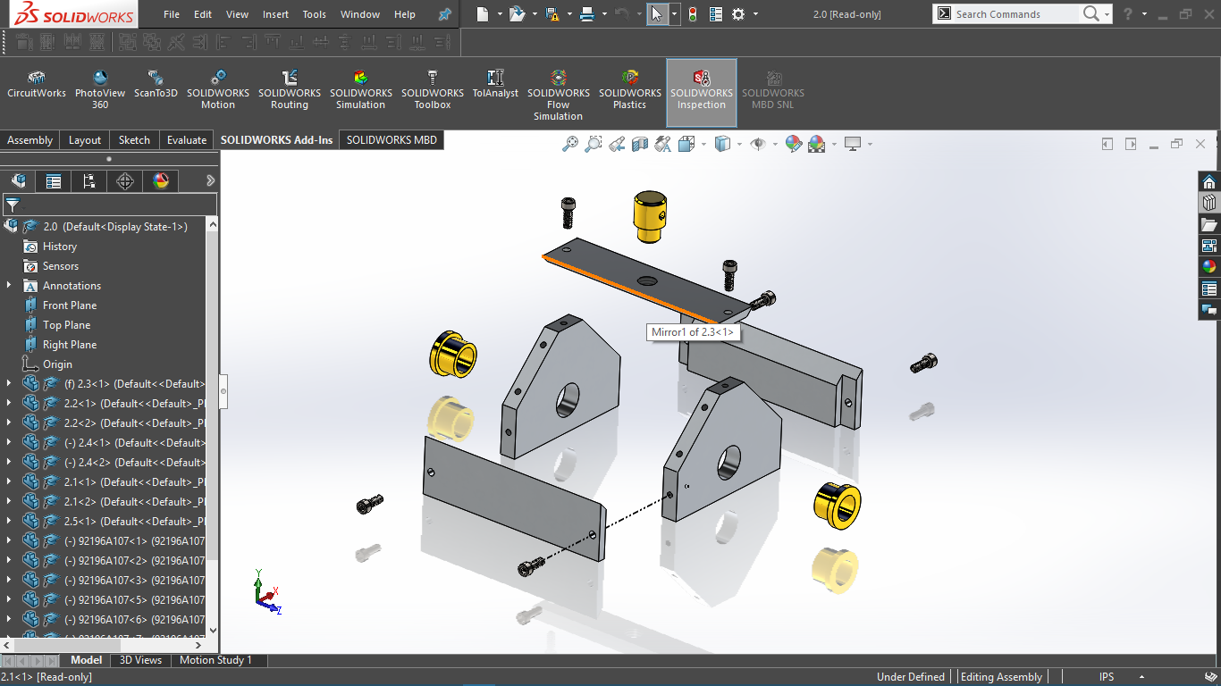Open the Edit Appearance tool
Viewport: 1221px width, 686px height.
[794, 144]
